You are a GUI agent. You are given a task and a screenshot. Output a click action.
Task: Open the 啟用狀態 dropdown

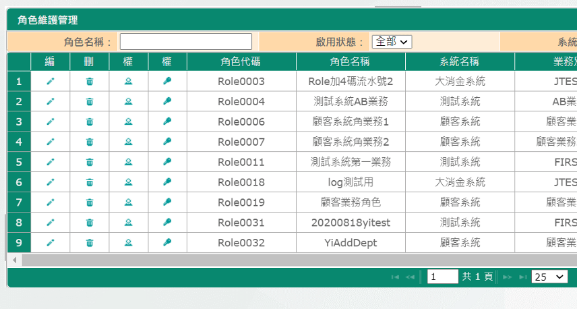(392, 42)
